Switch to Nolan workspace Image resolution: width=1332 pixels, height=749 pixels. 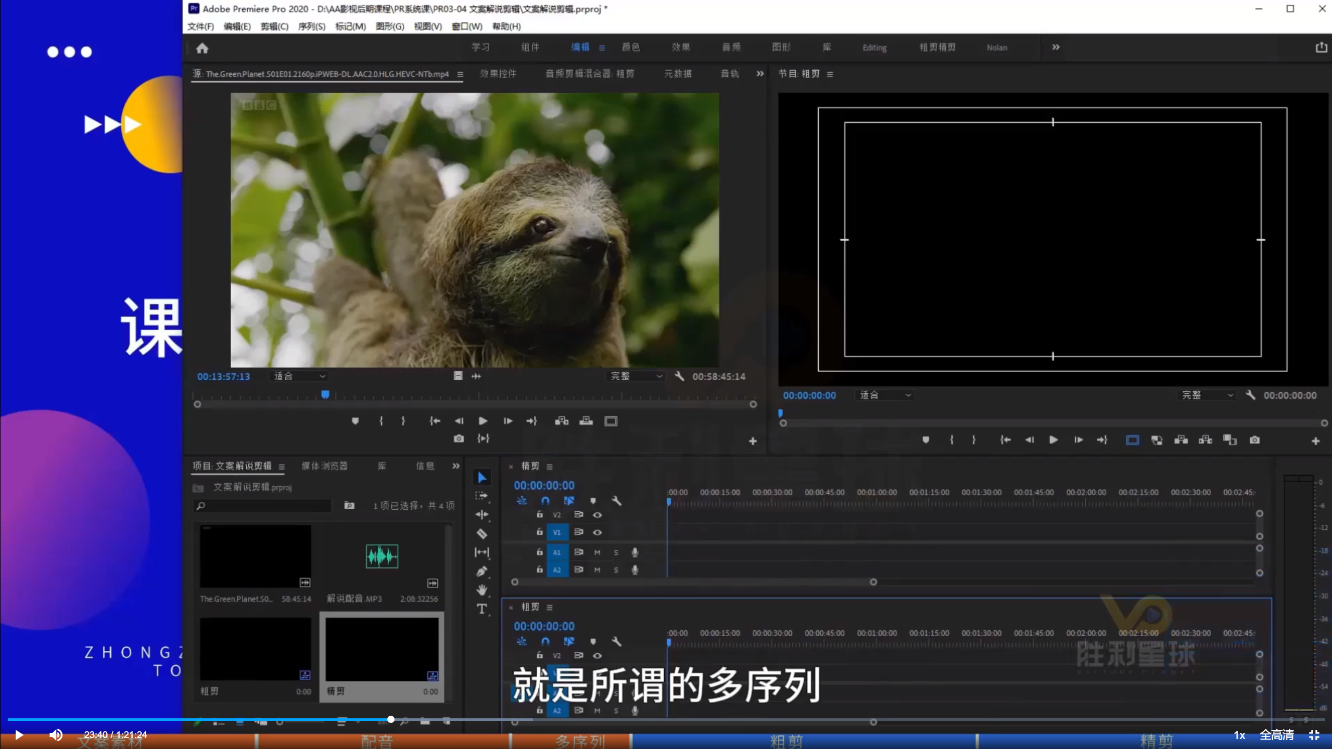click(997, 47)
